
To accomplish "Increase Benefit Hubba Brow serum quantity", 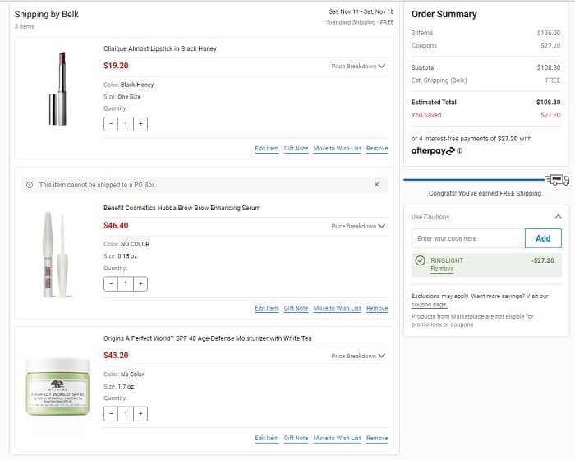I will (140, 283).
